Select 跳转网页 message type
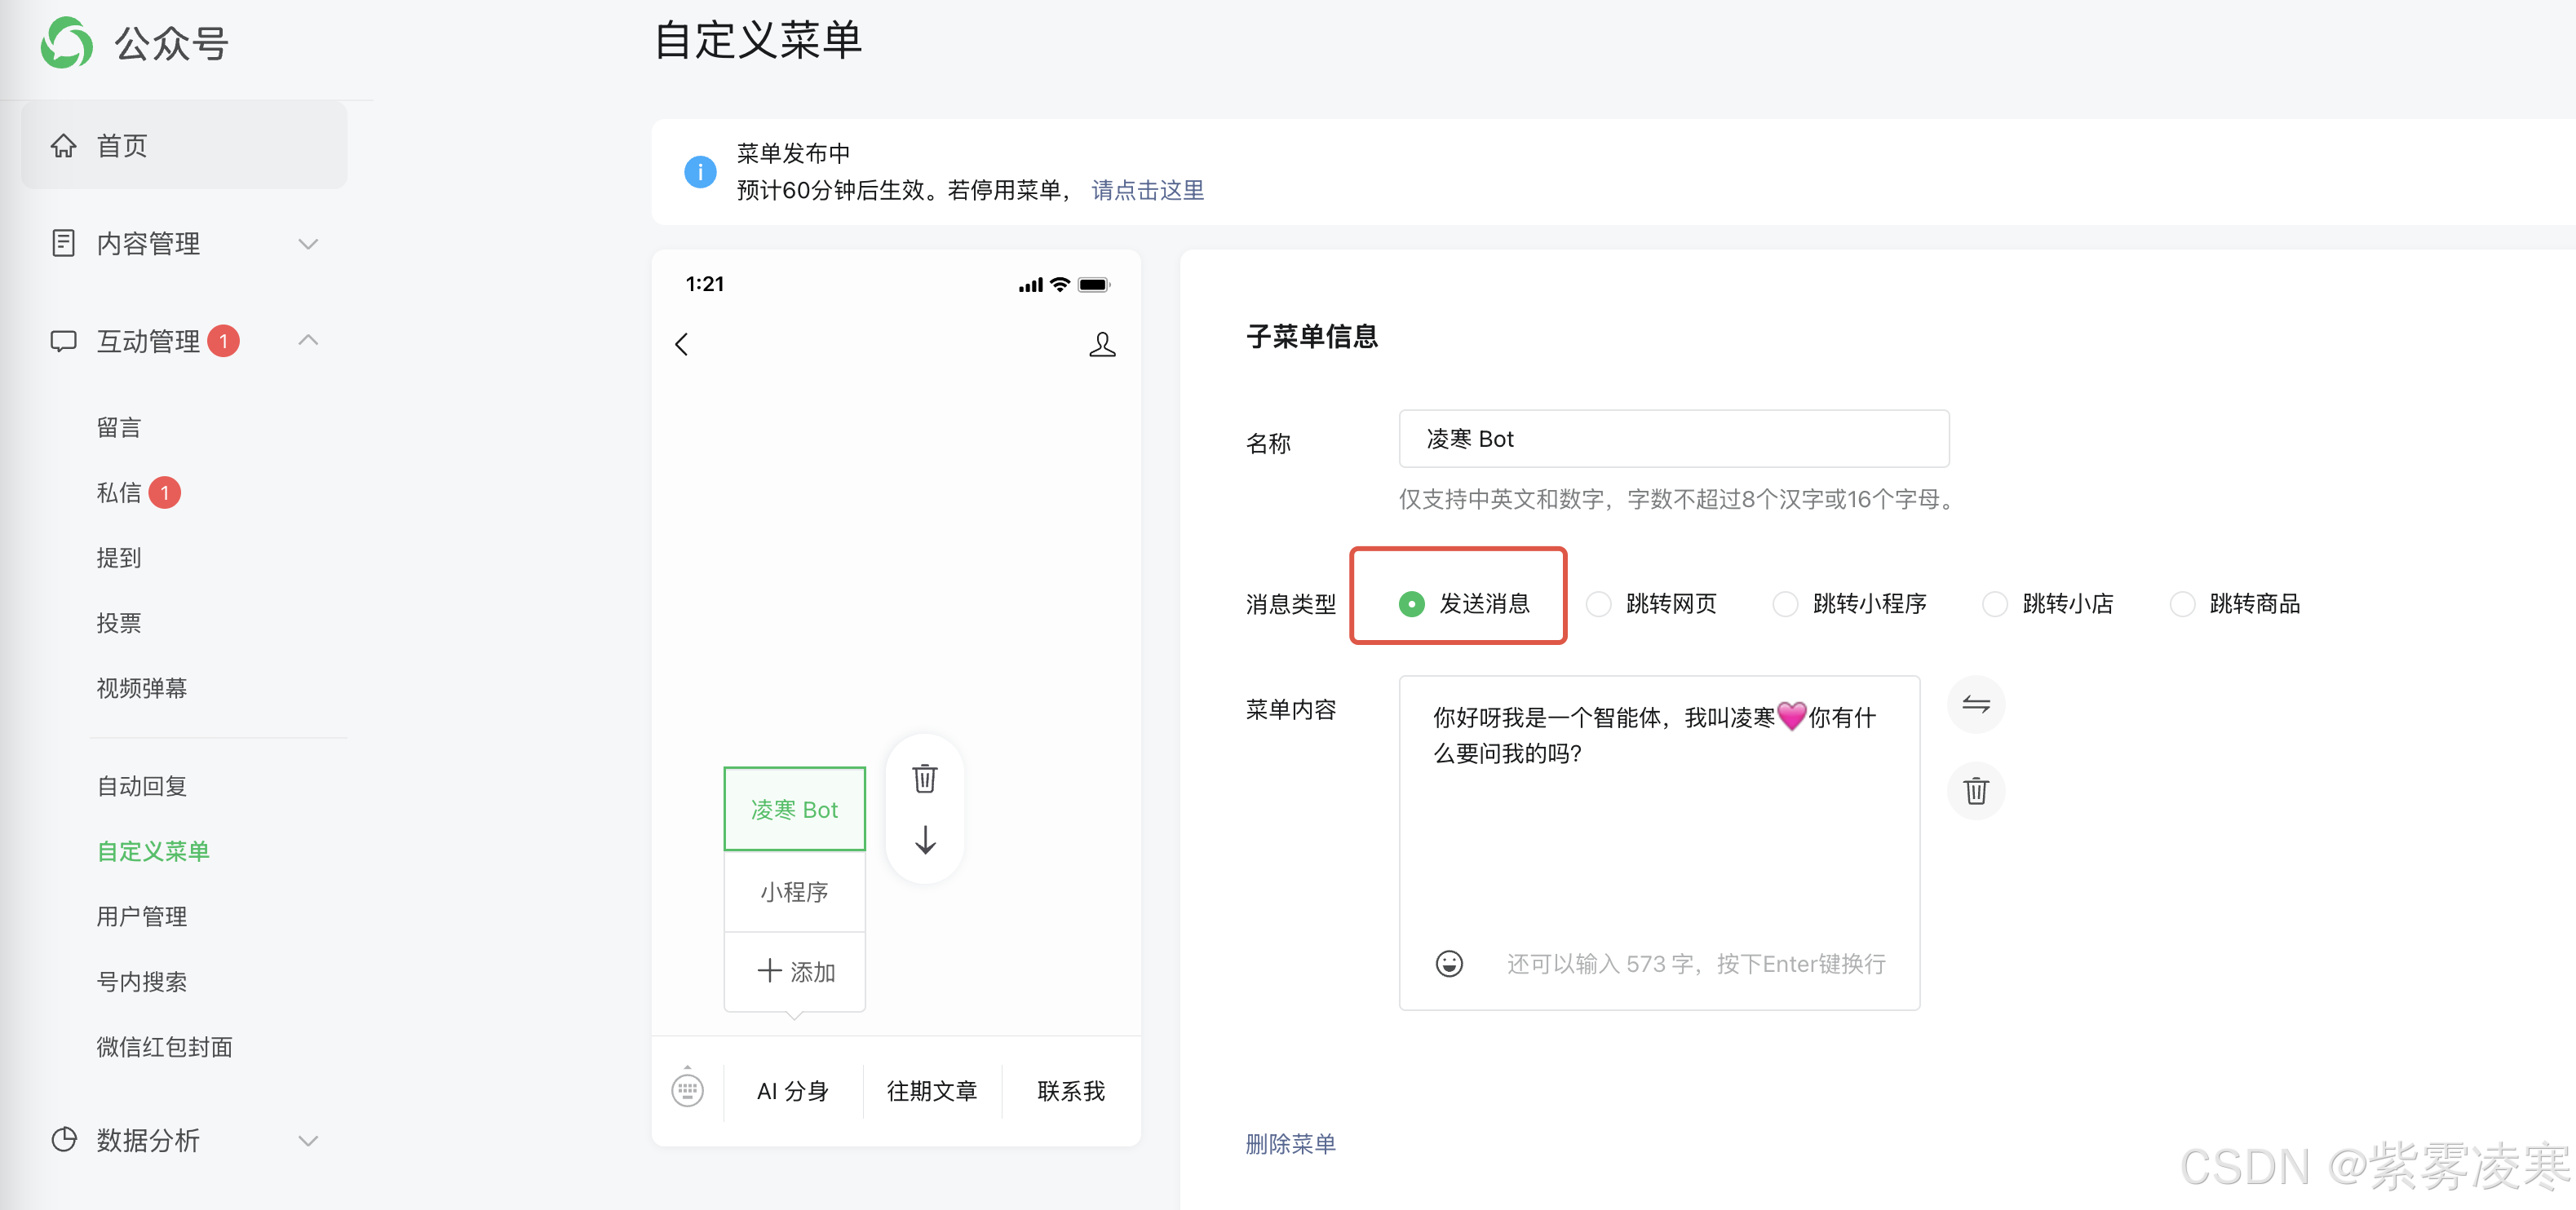This screenshot has height=1210, width=2576. coord(1599,603)
